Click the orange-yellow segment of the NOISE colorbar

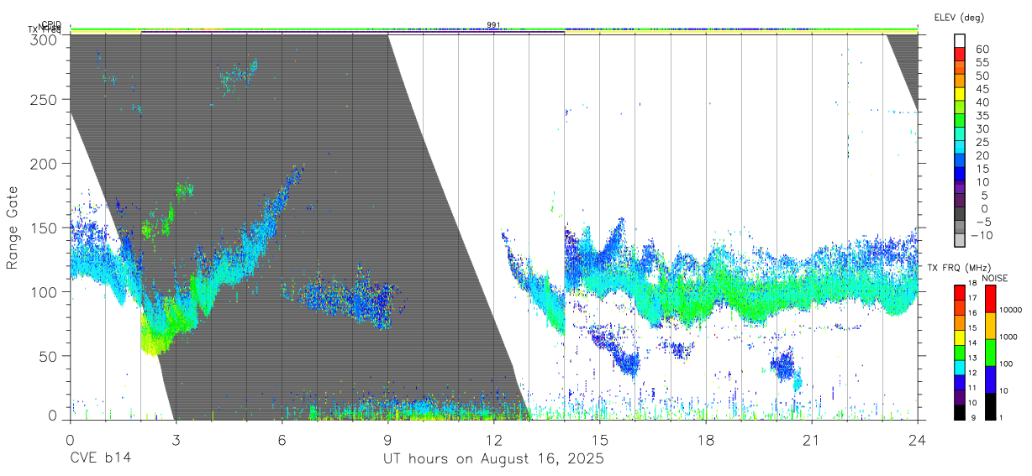pyautogui.click(x=990, y=326)
